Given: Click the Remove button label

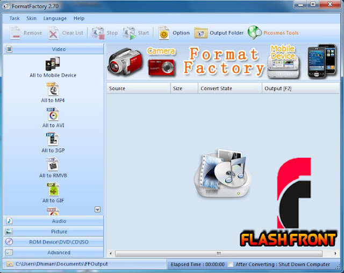Looking at the screenshot, I should [33, 33].
